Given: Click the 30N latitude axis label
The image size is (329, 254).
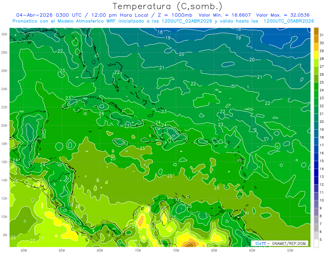Looking at the screenshot, I should point(5,34).
